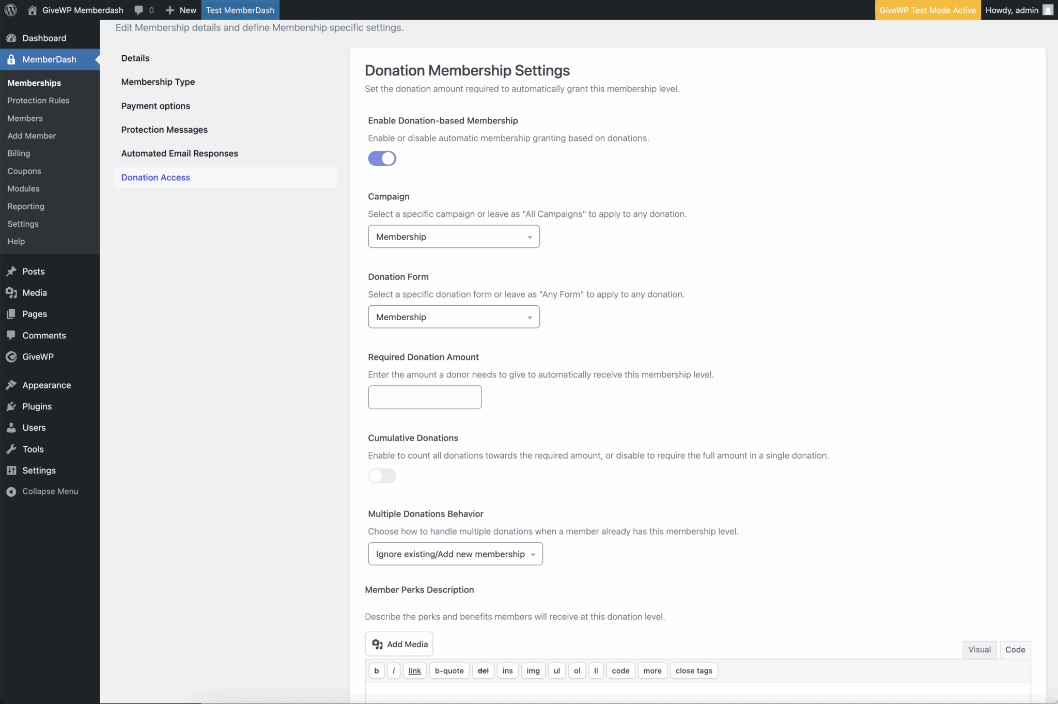Screen dimensions: 1058x704
Task: Open the comments bubble icon in admin bar
Action: pos(138,10)
